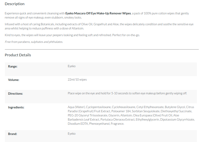Click the Description section heading
The width and height of the screenshot is (202, 142).
(x=14, y=4)
